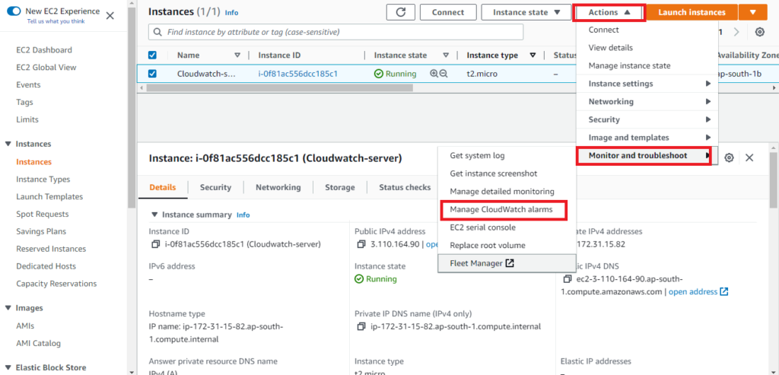
Task: Click the external link icon after open address
Action: point(724,291)
